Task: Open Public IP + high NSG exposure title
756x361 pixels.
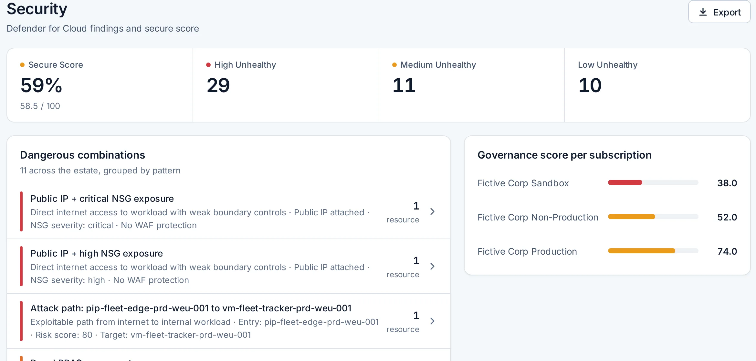Action: click(97, 253)
